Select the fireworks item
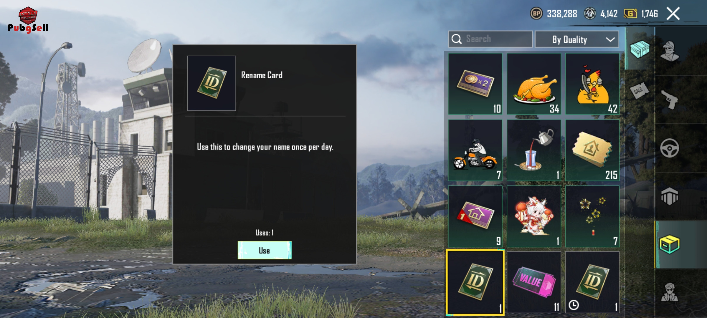707x318 pixels. tap(592, 216)
